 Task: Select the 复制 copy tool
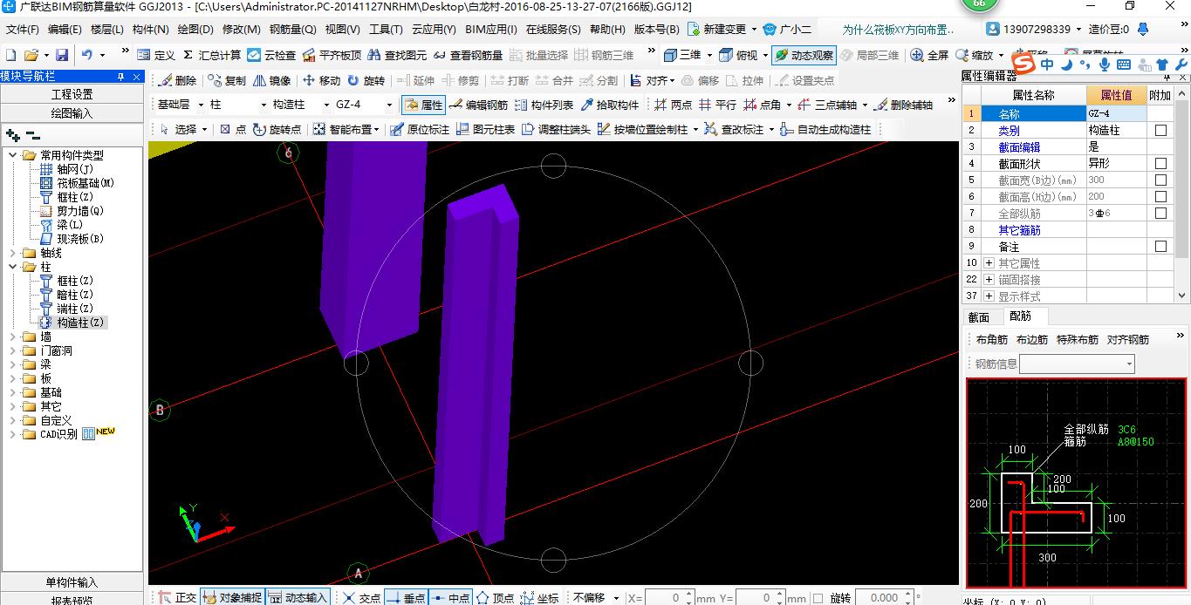tap(226, 80)
